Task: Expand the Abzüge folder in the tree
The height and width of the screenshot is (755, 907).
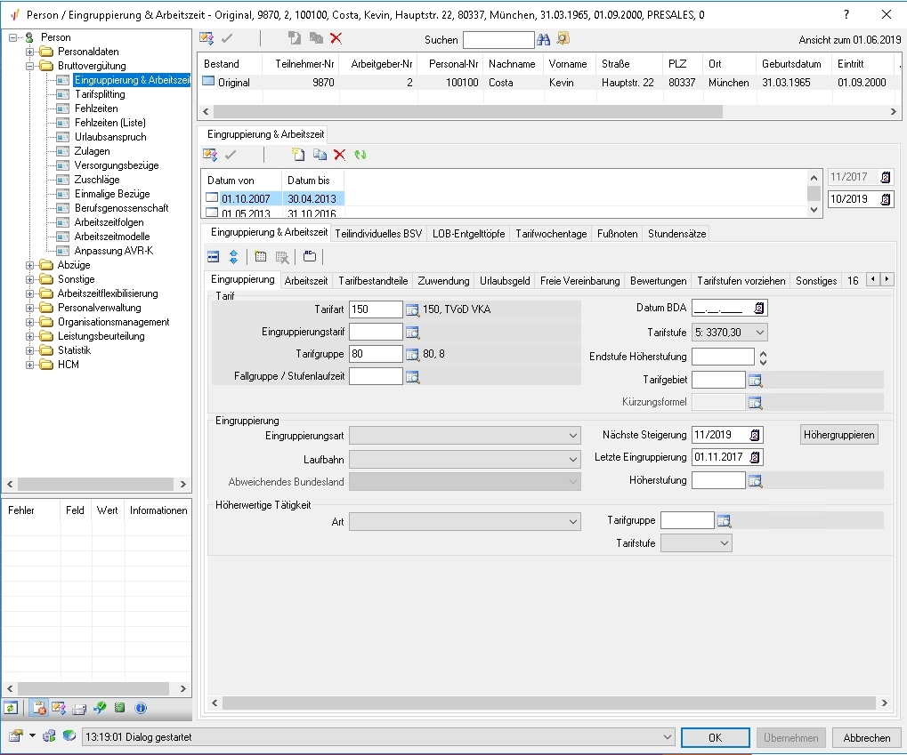Action: 31,265
